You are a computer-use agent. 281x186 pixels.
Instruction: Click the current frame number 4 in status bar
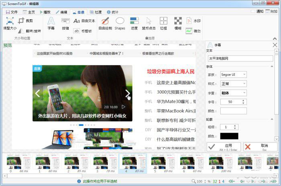tap(223, 181)
